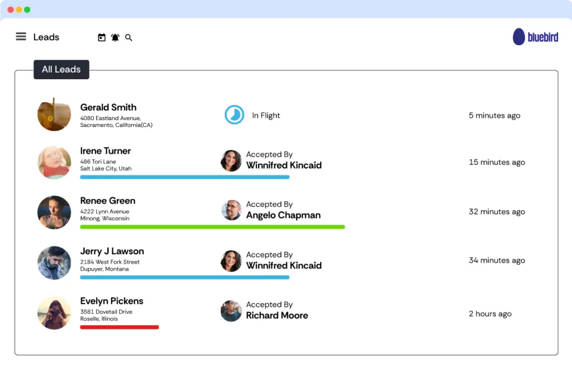Click Irene Turner's blue progress bar
This screenshot has height=368, width=572.
(184, 177)
